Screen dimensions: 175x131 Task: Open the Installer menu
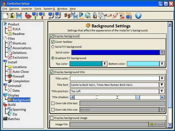[27, 9]
